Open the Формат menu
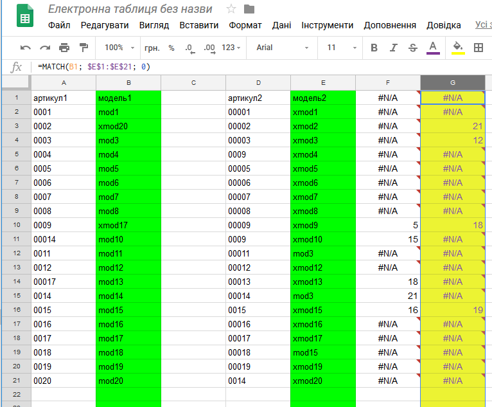This screenshot has height=407, width=492. (x=245, y=25)
